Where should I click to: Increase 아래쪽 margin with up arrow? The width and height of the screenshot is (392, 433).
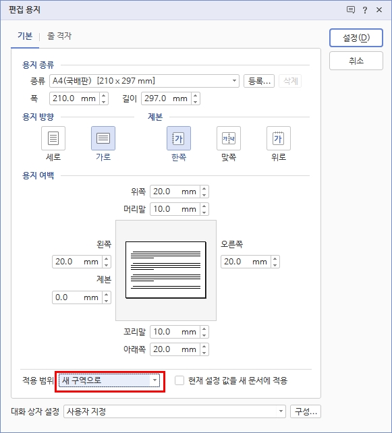[204, 347]
